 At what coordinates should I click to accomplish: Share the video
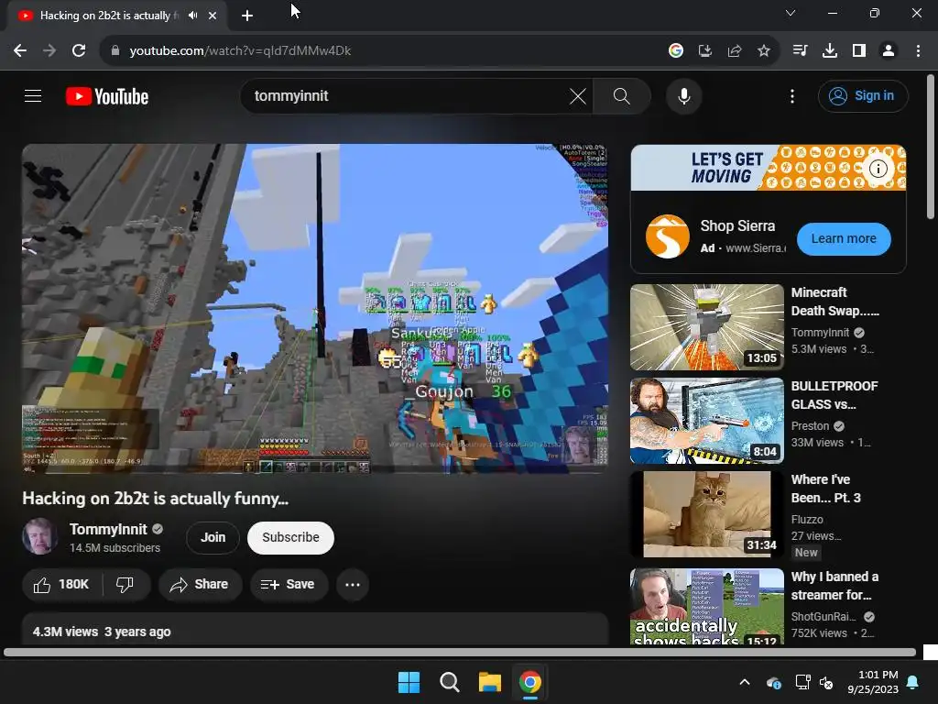[x=200, y=584]
